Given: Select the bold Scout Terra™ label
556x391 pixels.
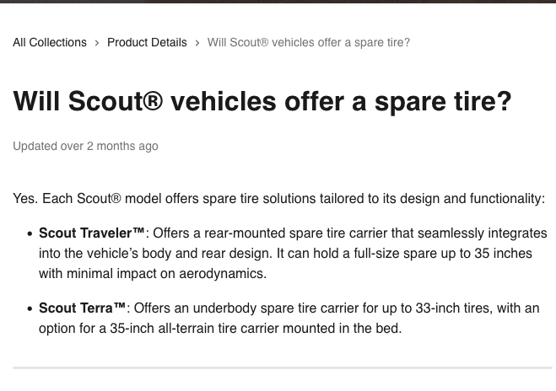Looking at the screenshot, I should pyautogui.click(x=83, y=308).
